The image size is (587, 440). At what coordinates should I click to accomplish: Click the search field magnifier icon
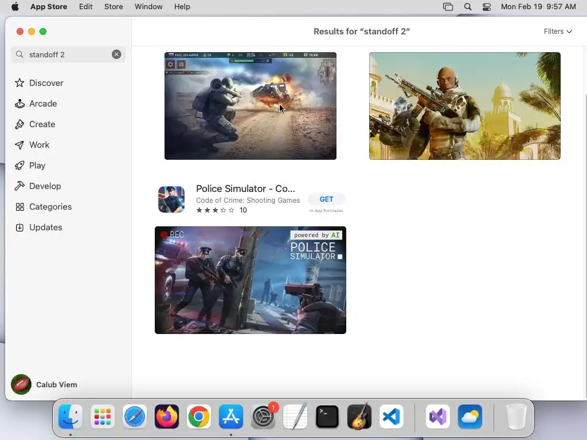click(x=19, y=54)
